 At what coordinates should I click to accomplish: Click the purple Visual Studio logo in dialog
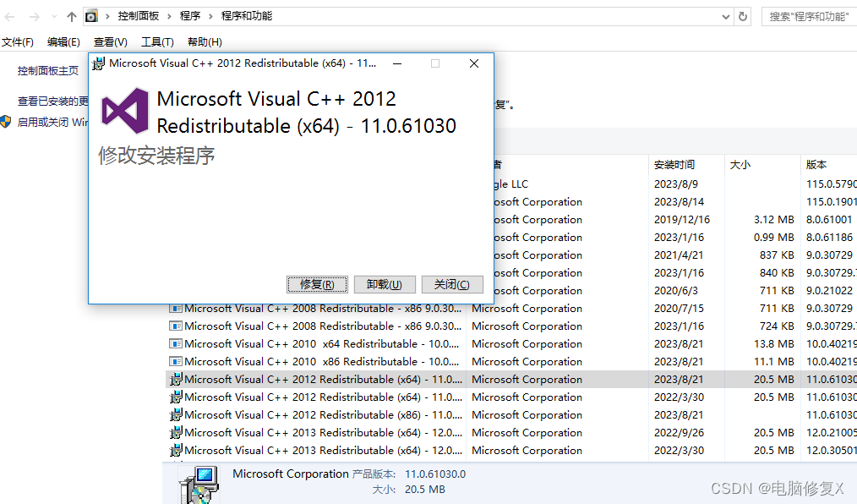click(x=125, y=111)
